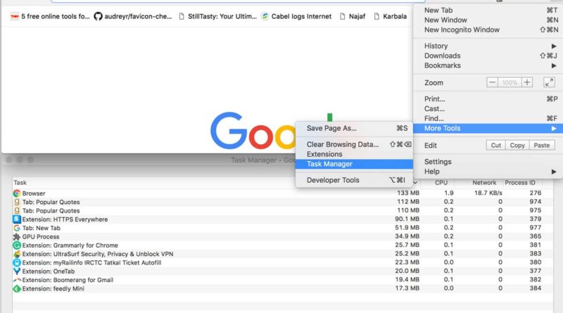Click process ID 379 for HTTPS Everywhere

(x=536, y=219)
